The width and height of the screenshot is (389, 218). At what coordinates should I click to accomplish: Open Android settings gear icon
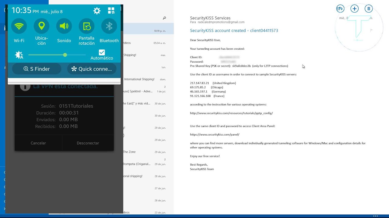(x=97, y=11)
